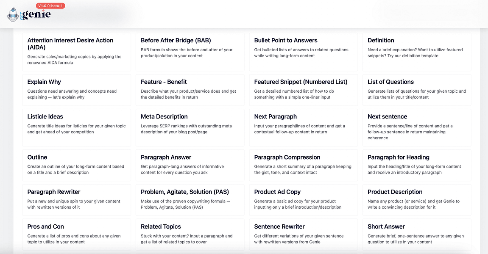Image resolution: width=488 pixels, height=254 pixels.
Task: Choose the List of Questions template
Action: click(x=417, y=90)
